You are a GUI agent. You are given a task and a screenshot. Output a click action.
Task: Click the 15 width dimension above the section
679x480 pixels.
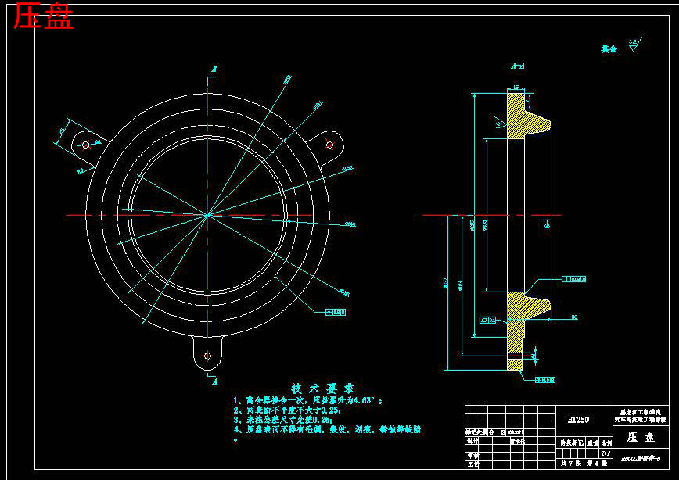[x=516, y=88]
